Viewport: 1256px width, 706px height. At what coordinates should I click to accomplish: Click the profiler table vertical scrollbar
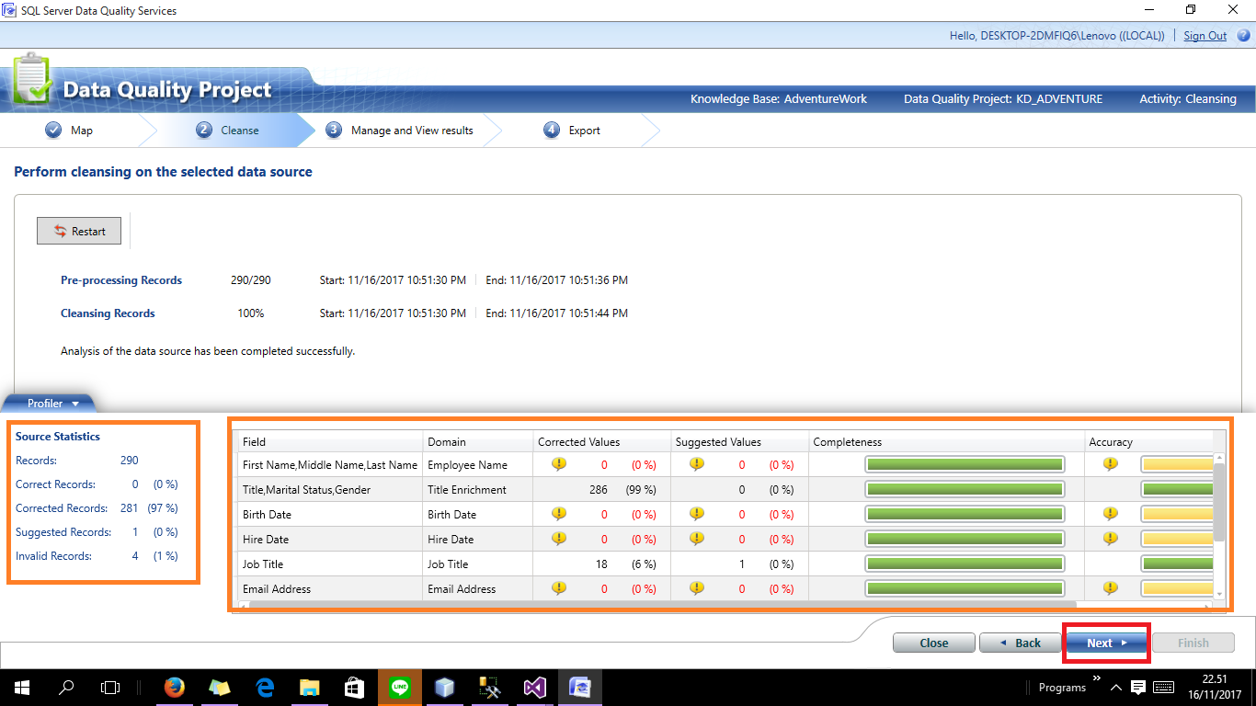coord(1219,503)
